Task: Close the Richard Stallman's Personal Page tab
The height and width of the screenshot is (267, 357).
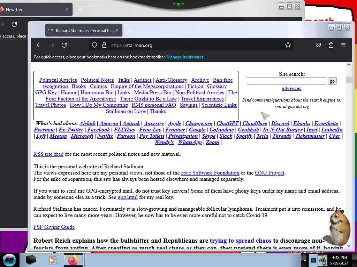Action: (x=116, y=30)
